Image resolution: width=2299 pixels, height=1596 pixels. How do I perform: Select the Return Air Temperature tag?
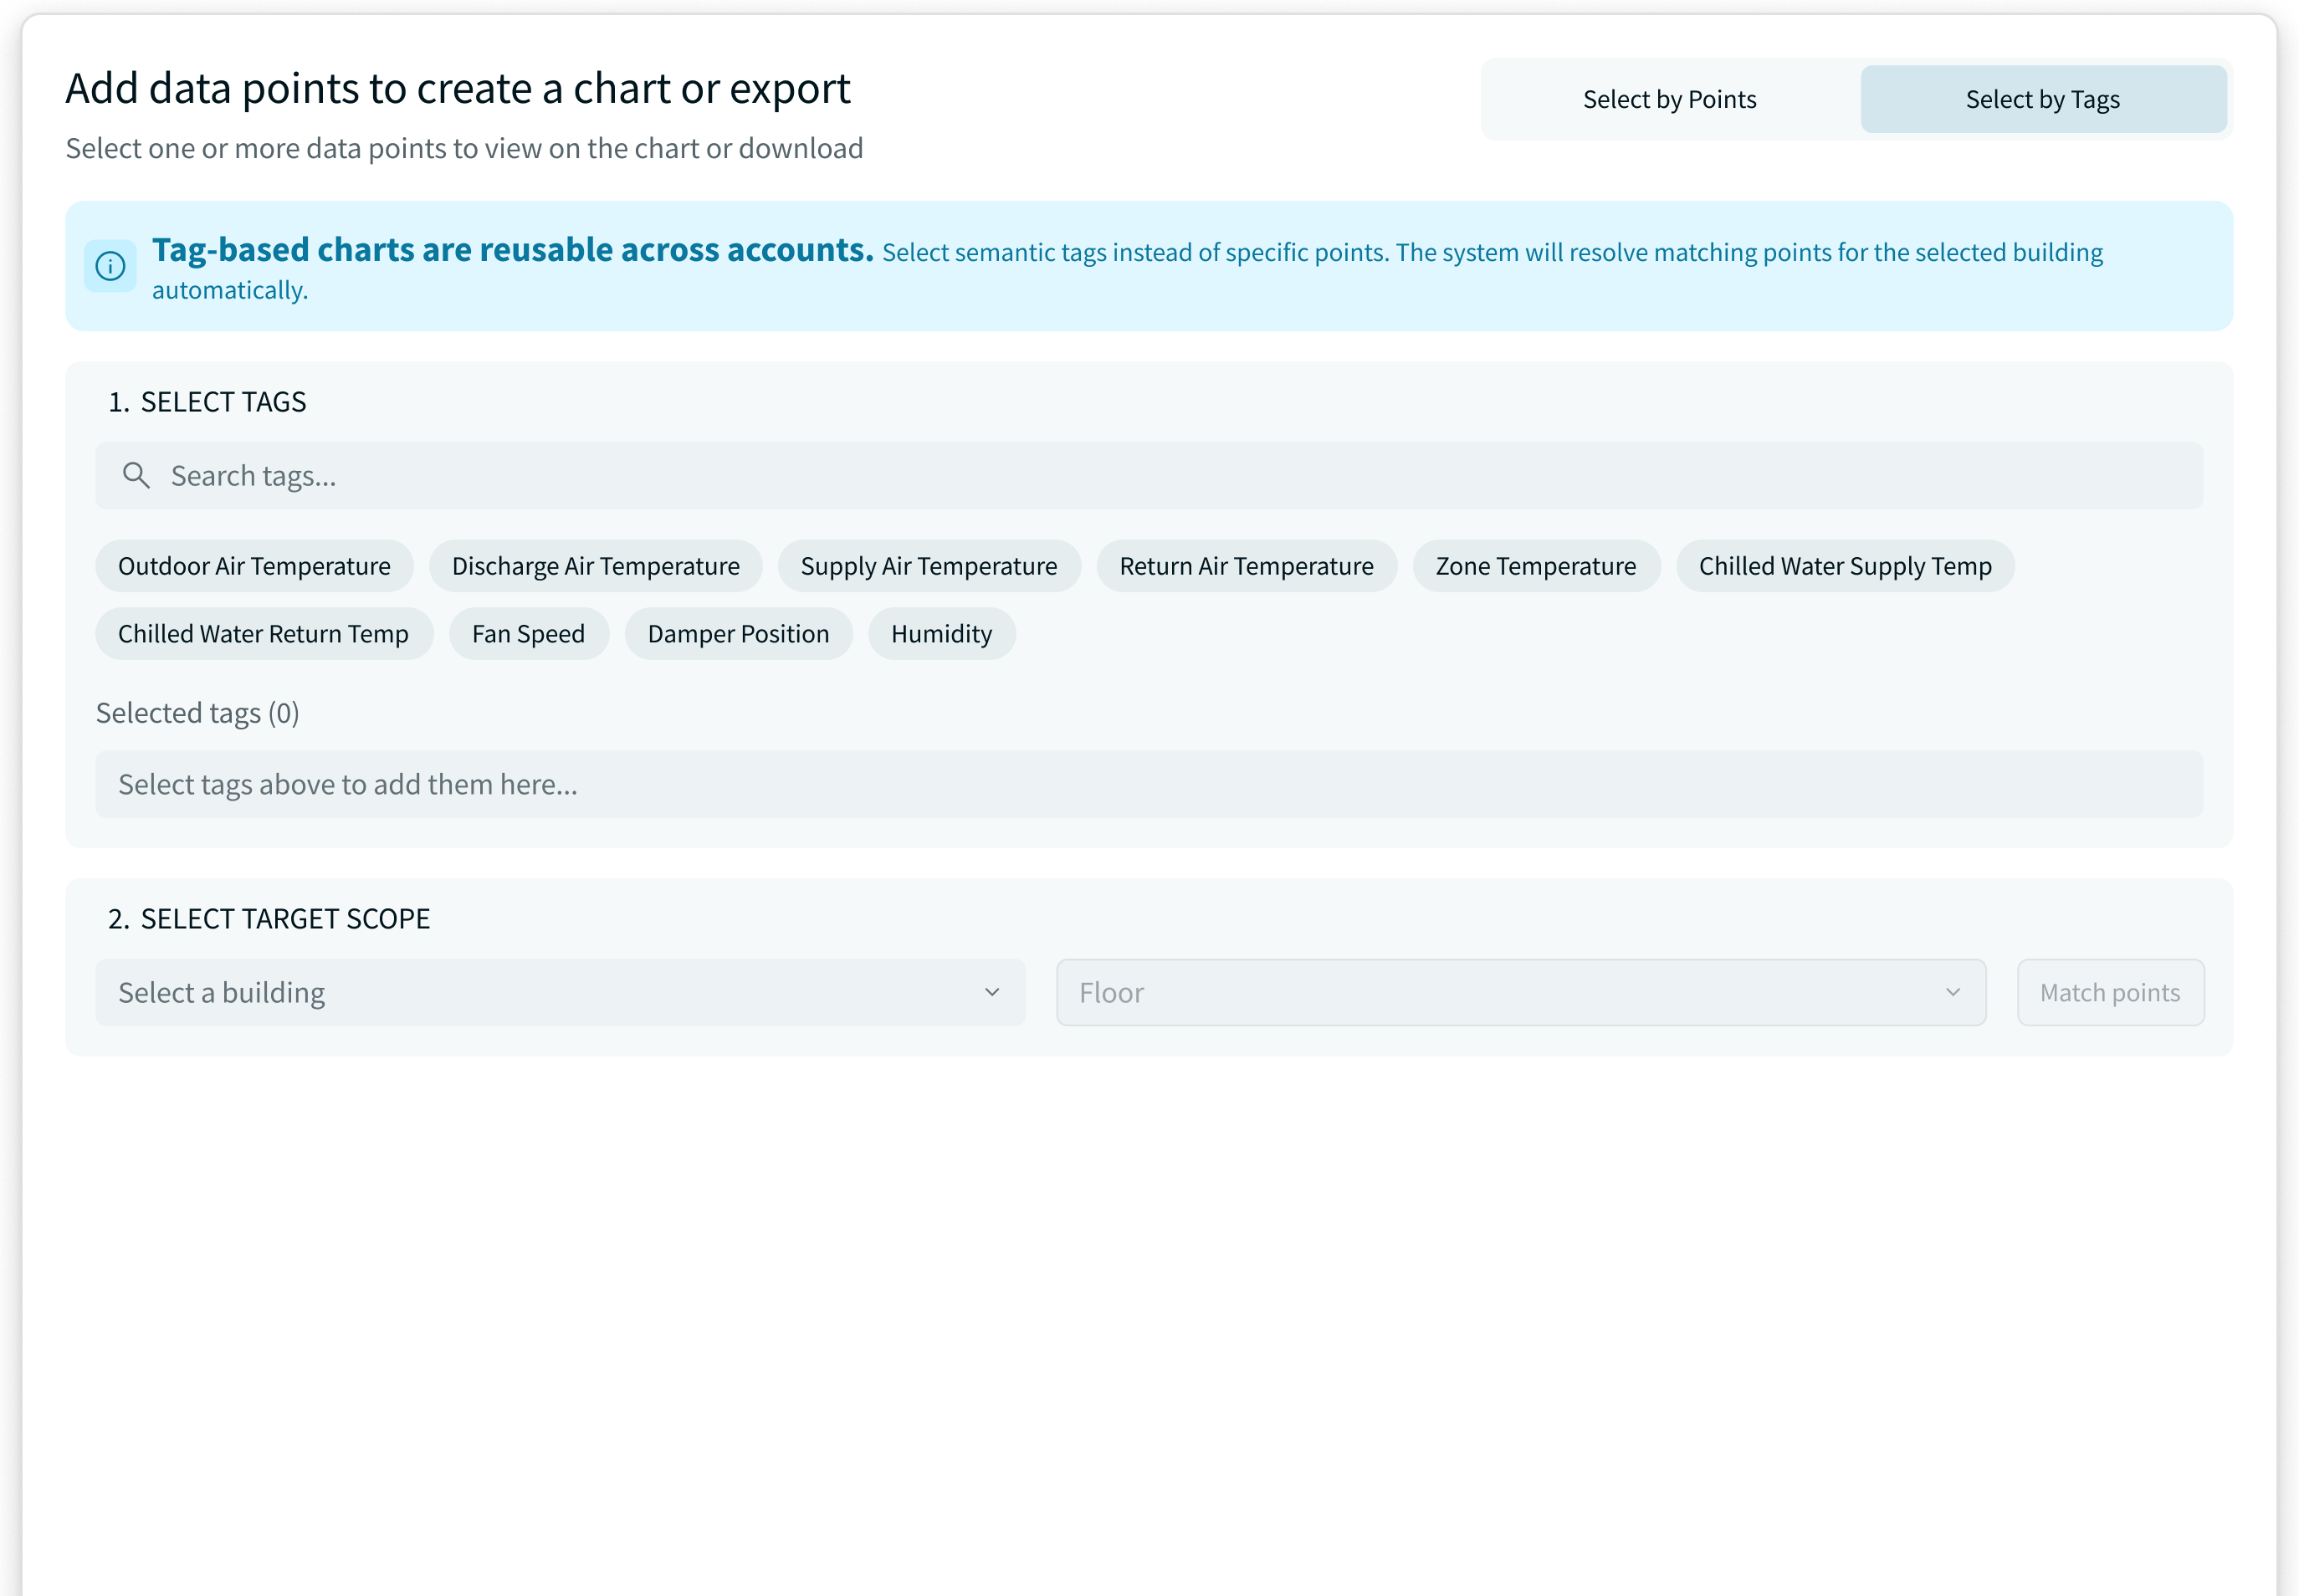[1246, 566]
